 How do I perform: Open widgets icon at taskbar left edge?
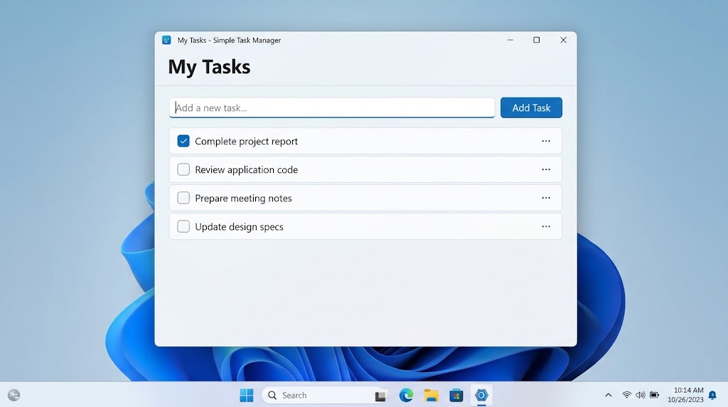[14, 396]
